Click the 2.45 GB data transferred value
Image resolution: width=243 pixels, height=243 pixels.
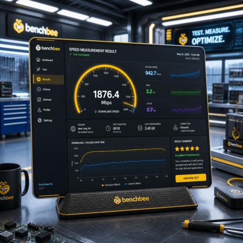[150, 128]
